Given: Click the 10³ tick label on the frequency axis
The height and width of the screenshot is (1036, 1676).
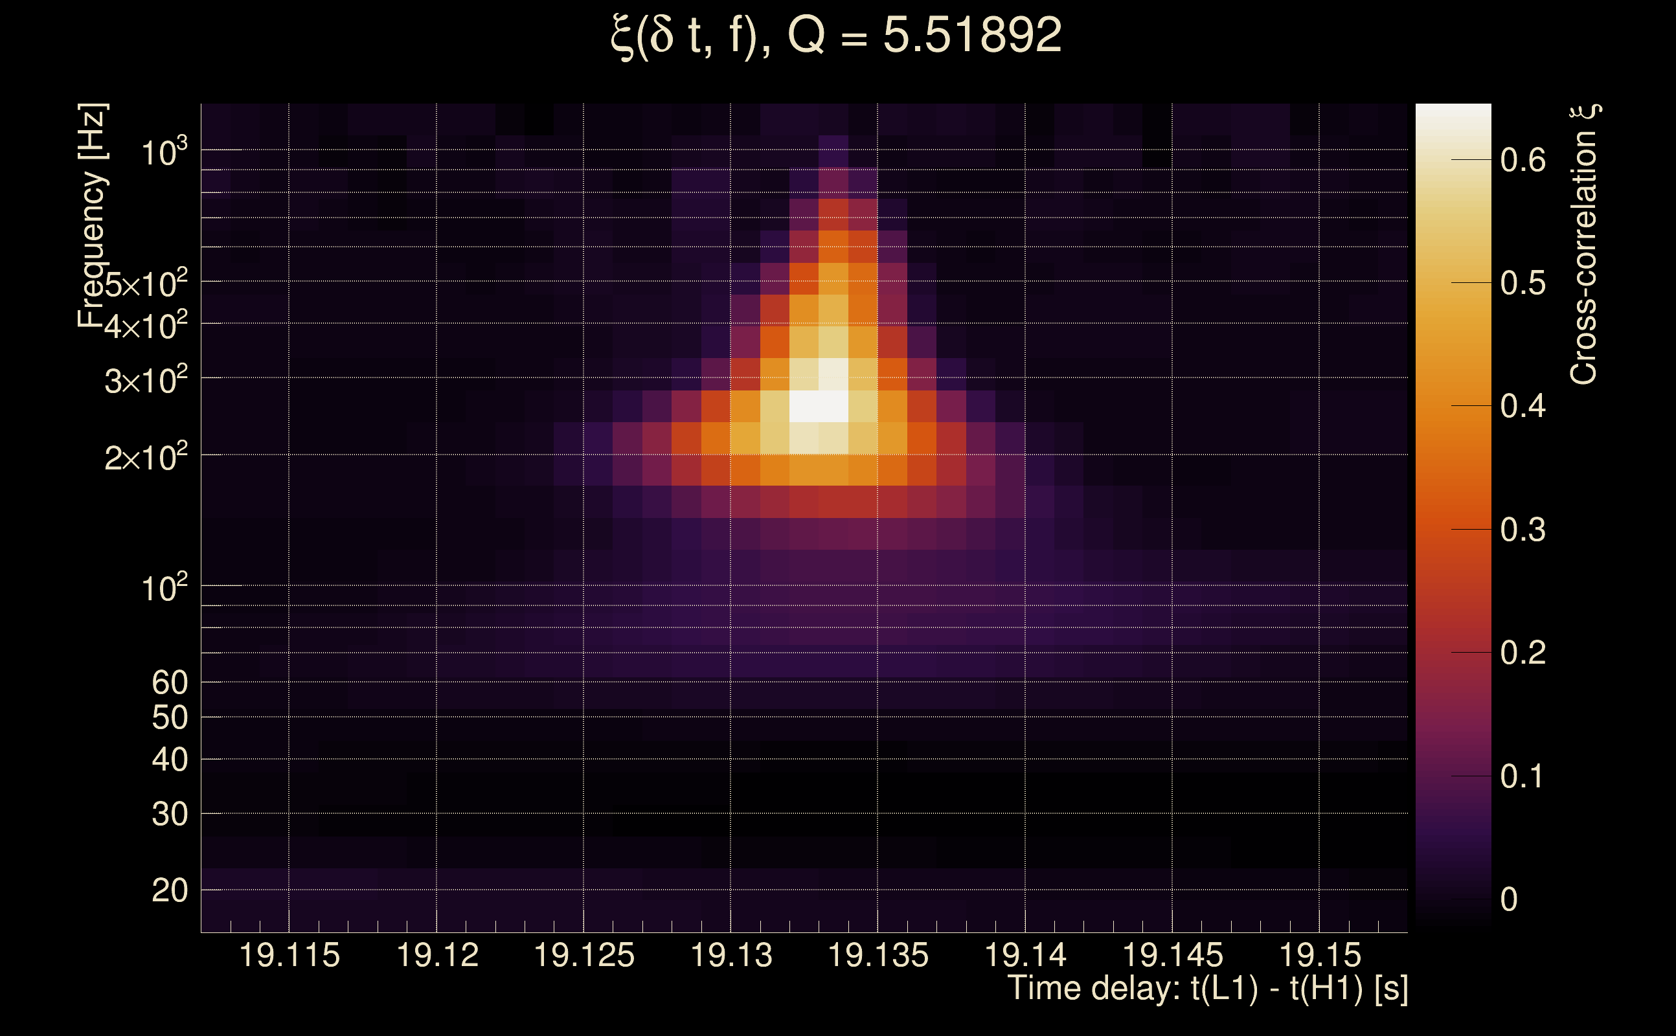Looking at the screenshot, I should click(x=164, y=152).
